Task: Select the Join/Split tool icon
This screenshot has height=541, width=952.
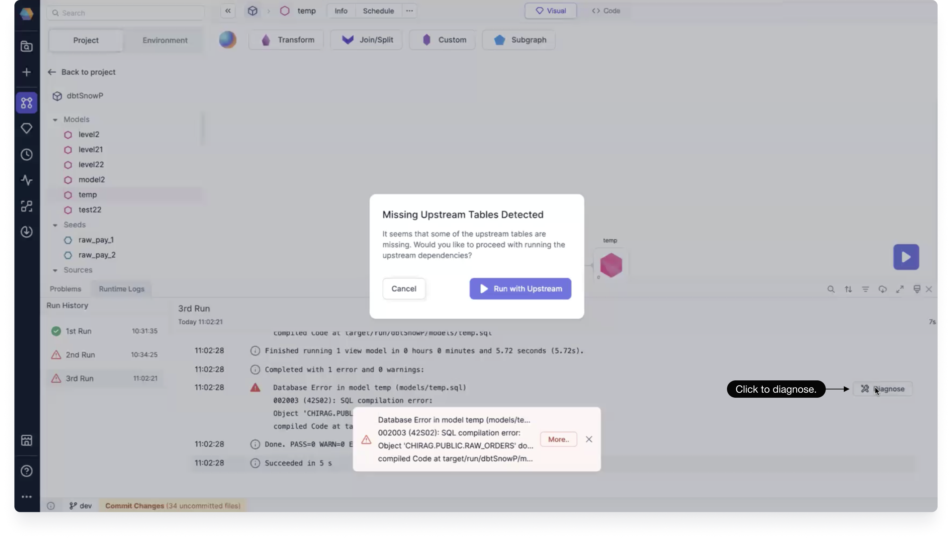Action: tap(347, 40)
